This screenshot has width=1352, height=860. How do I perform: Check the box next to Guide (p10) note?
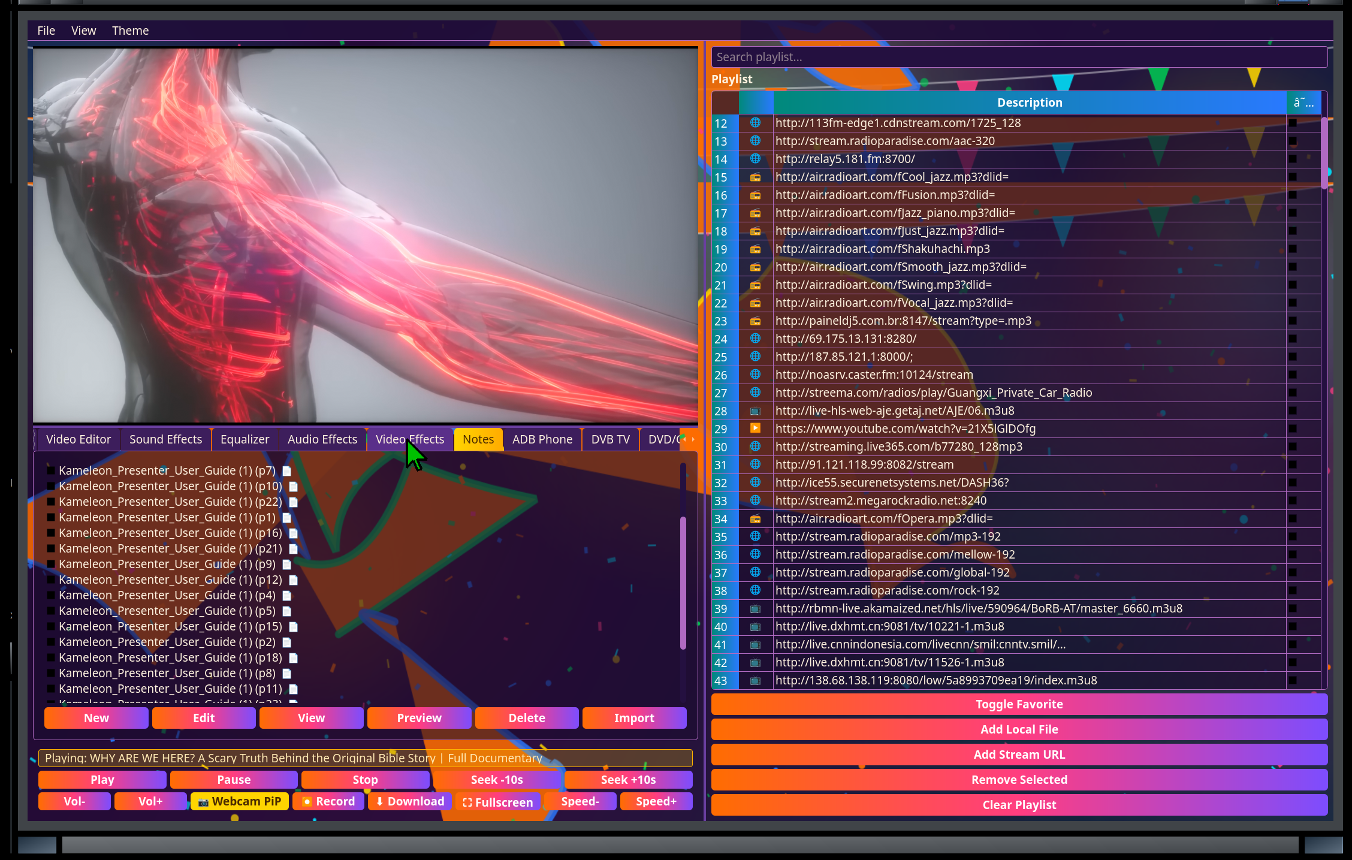(51, 486)
